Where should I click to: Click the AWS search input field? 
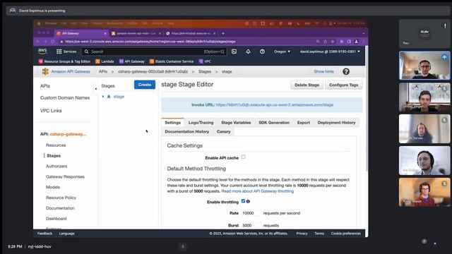(154, 52)
